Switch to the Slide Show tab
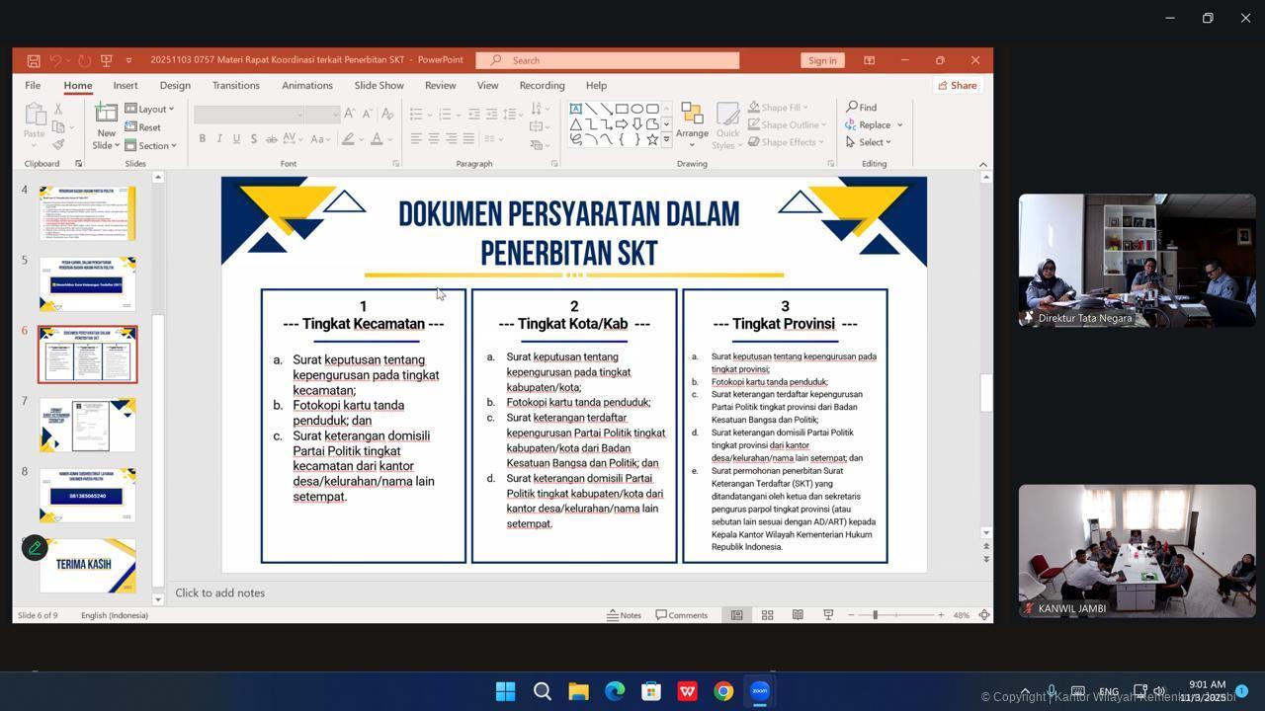Viewport: 1265px width, 711px height. point(379,86)
